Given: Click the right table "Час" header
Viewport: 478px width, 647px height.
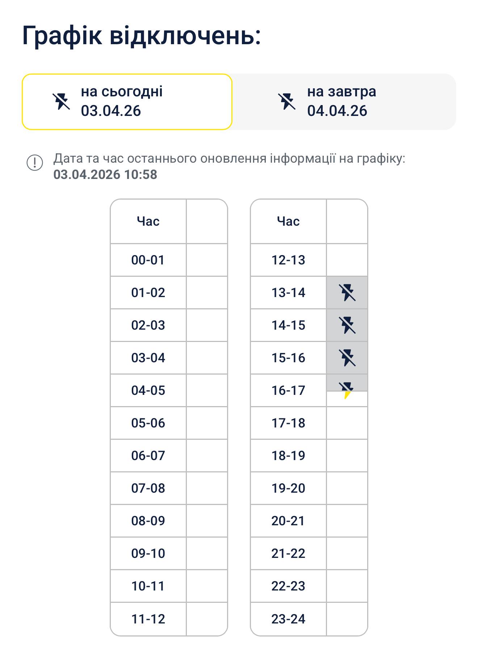Looking at the screenshot, I should click(288, 221).
